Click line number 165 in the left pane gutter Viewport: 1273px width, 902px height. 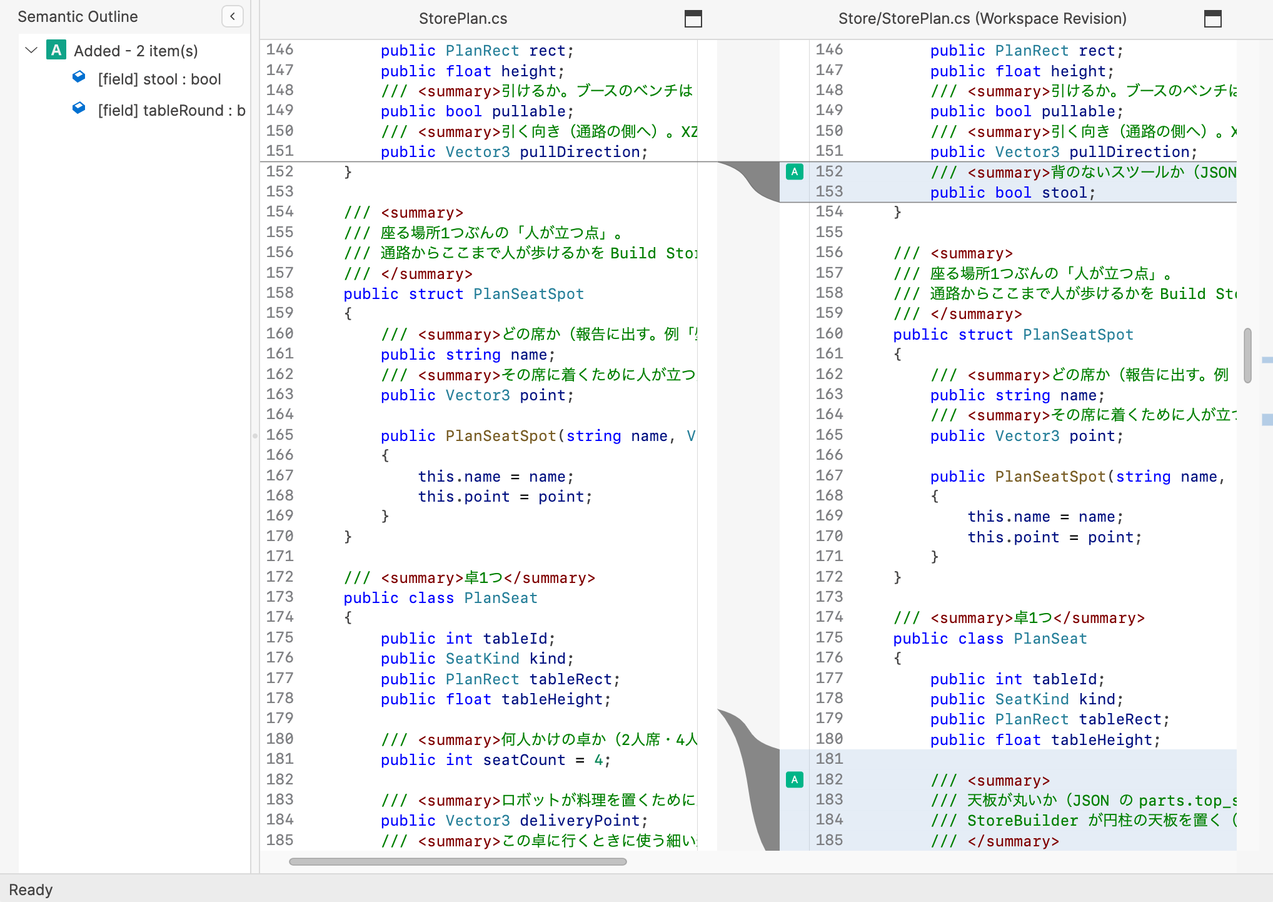[279, 435]
